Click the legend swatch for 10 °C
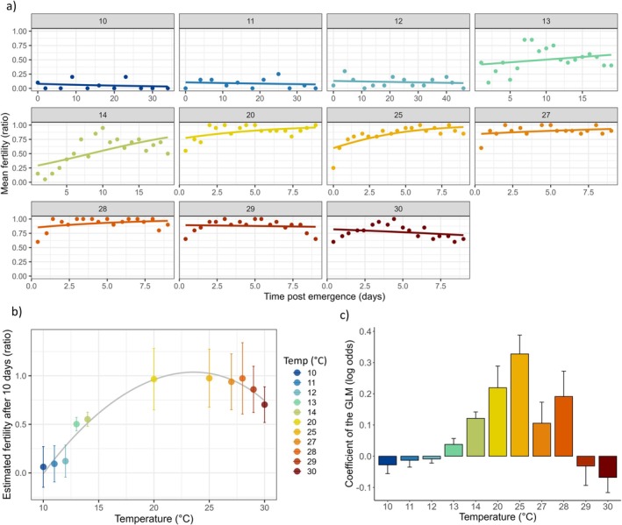Image resolution: width=622 pixels, height=525 pixels. [x=297, y=372]
